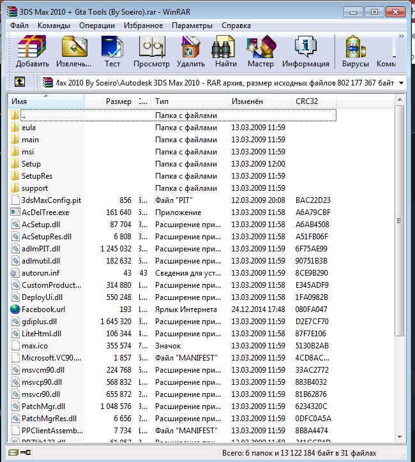Open the Найти (Find) binoculars tool
Viewport: 415px width, 462px height.
[223, 47]
